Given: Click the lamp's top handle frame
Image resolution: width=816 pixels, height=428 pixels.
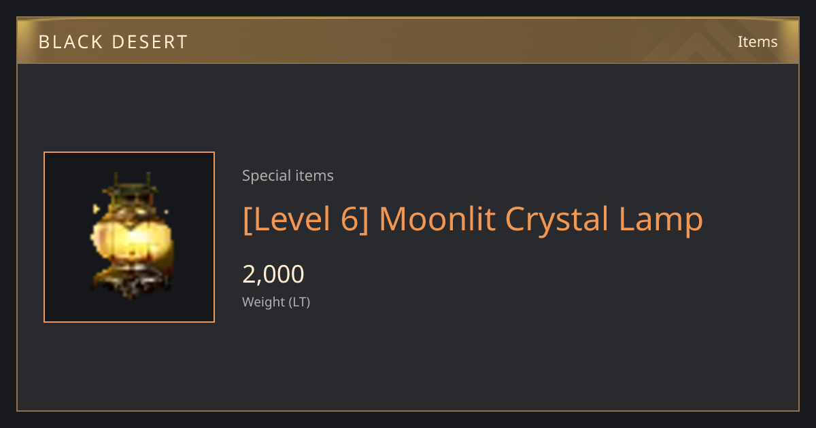Looking at the screenshot, I should [131, 183].
